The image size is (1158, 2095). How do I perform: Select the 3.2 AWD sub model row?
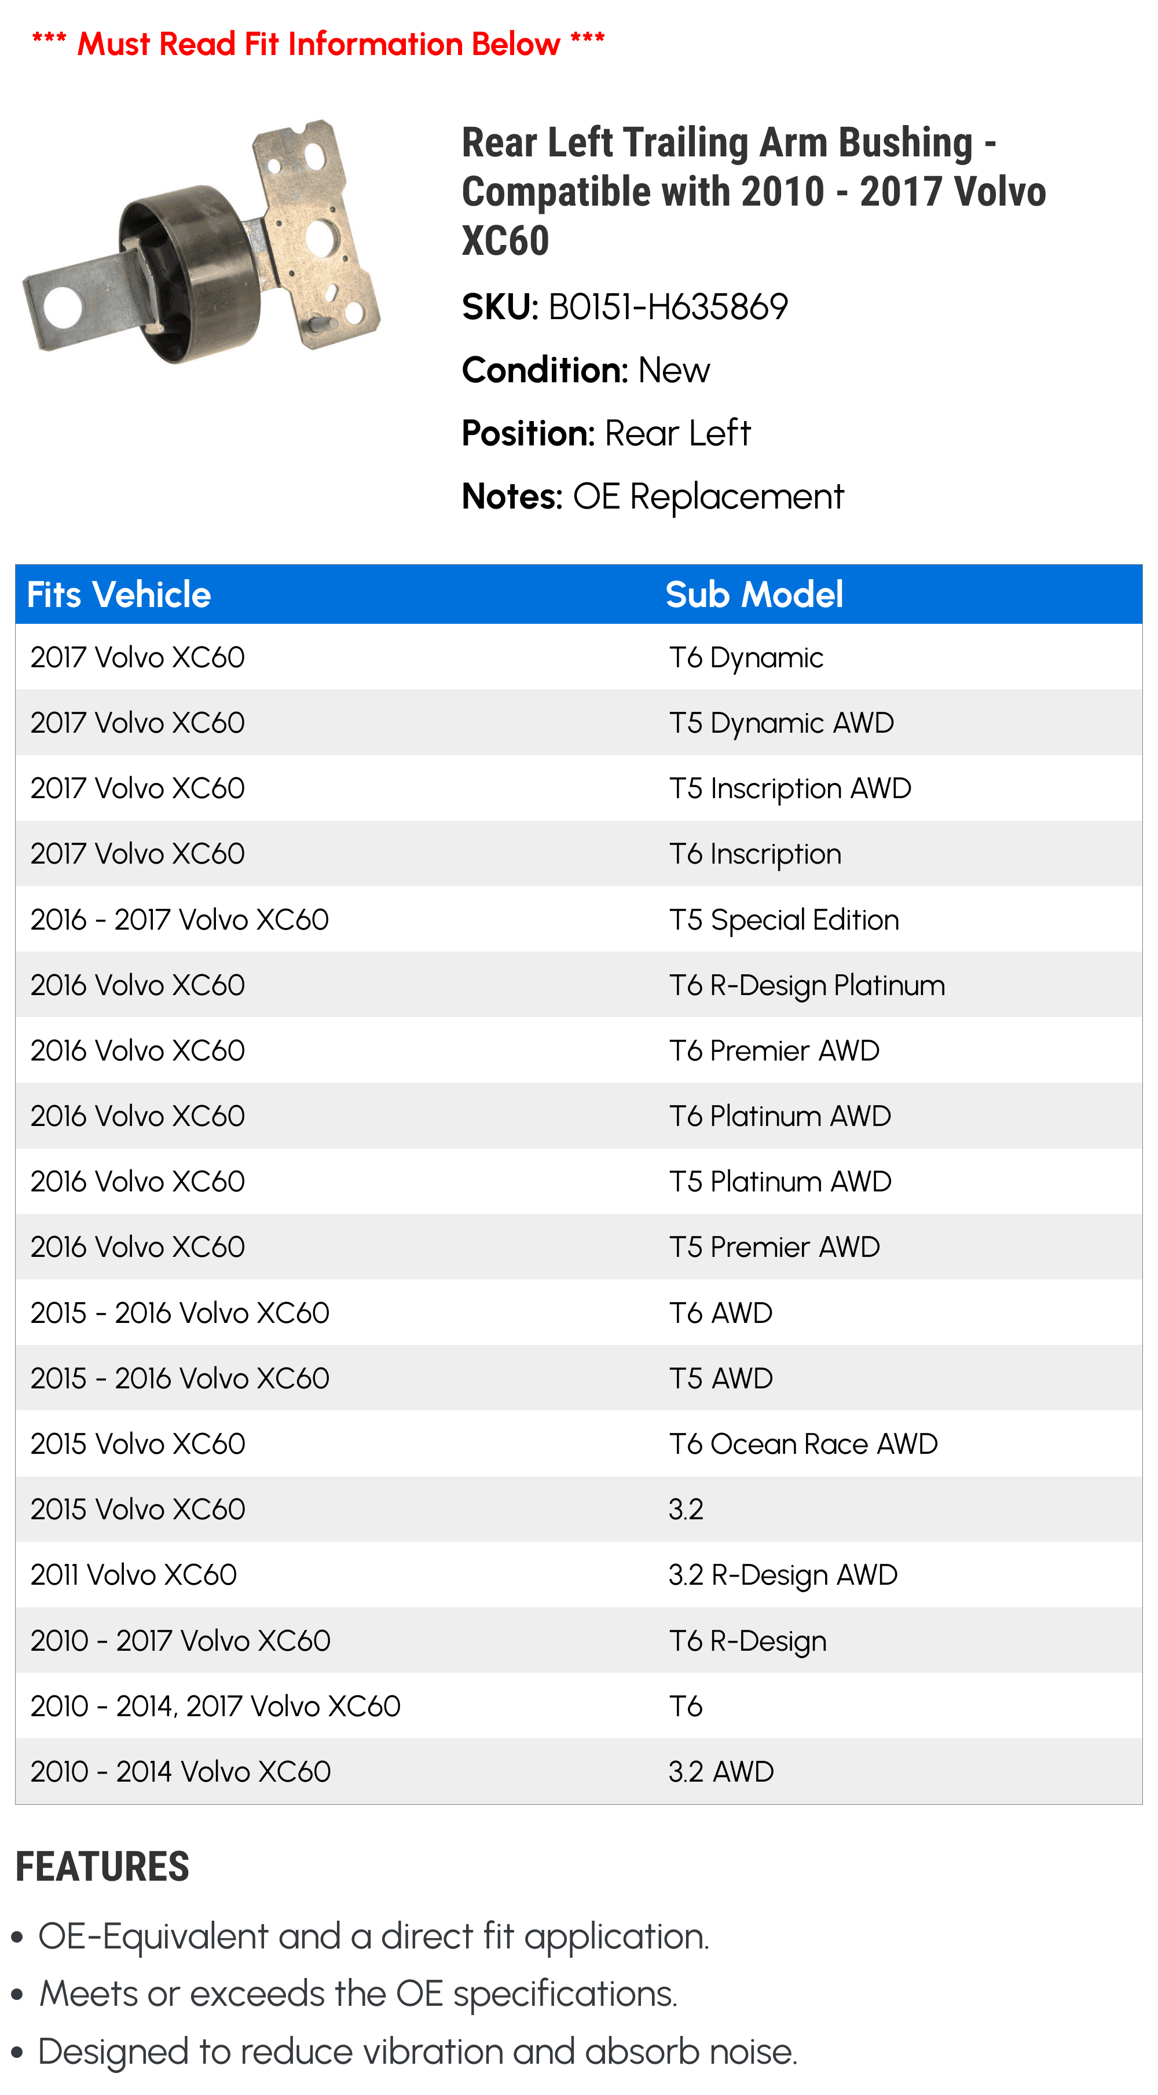[579, 1771]
